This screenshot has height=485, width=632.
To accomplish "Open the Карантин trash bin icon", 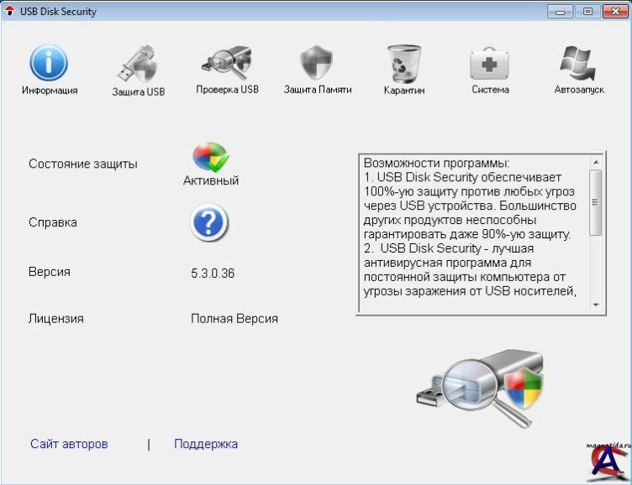I will pos(404,64).
